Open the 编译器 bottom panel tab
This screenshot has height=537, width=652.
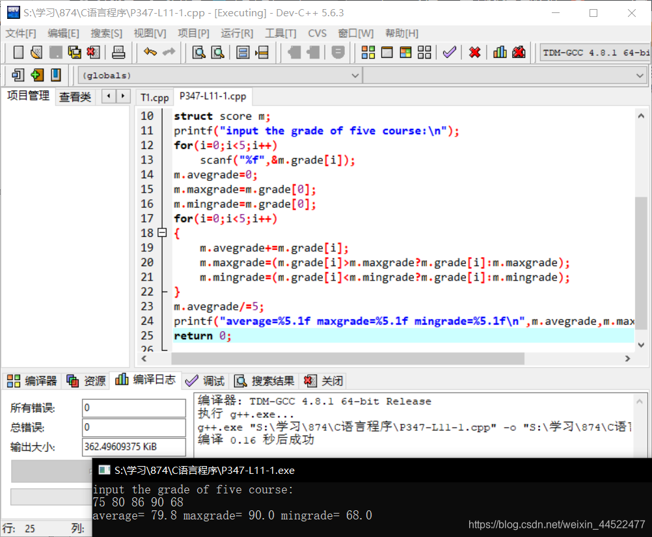tap(32, 381)
